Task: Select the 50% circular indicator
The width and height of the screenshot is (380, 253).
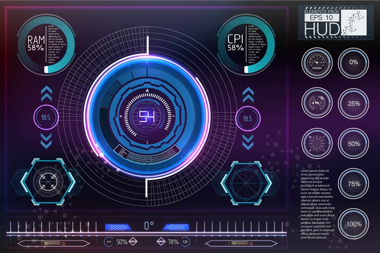Action: [x=353, y=144]
